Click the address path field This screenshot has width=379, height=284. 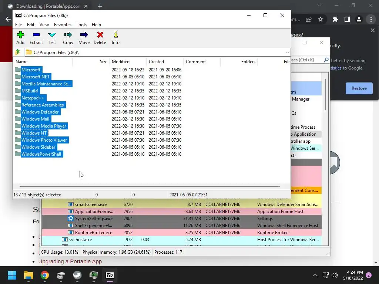click(x=155, y=52)
